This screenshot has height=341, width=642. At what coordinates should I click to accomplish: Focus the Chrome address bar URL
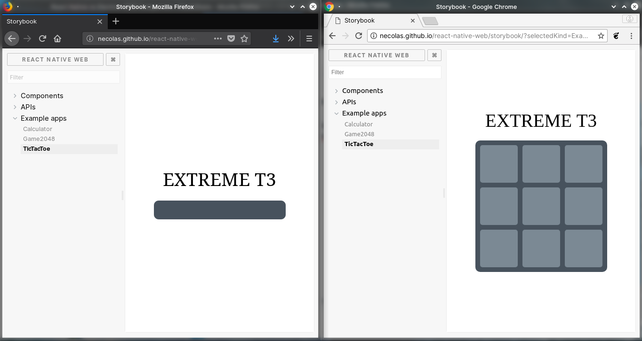click(485, 36)
